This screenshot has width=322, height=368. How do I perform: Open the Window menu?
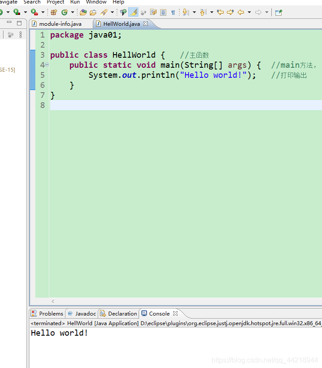[x=96, y=2]
